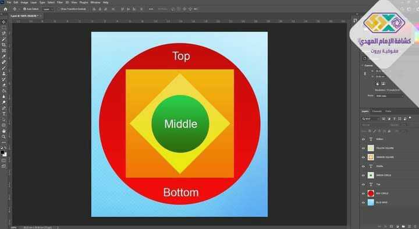Viewport: 419px width, 229px height.
Task: Hide the RED CIRCLE layer
Action: click(x=363, y=193)
